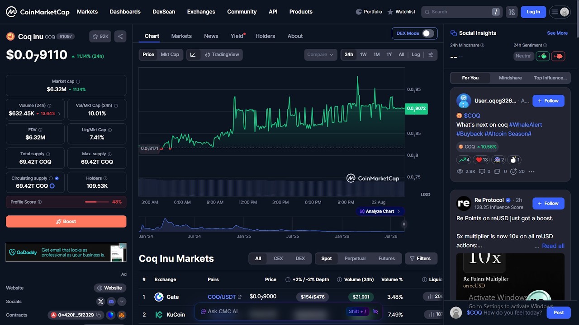Open TradingView chart mode
The image size is (579, 325).
(x=222, y=55)
